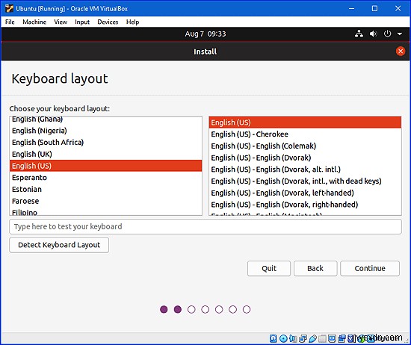The image size is (411, 345).
Task: Select Estonian layout
Action: (105, 190)
